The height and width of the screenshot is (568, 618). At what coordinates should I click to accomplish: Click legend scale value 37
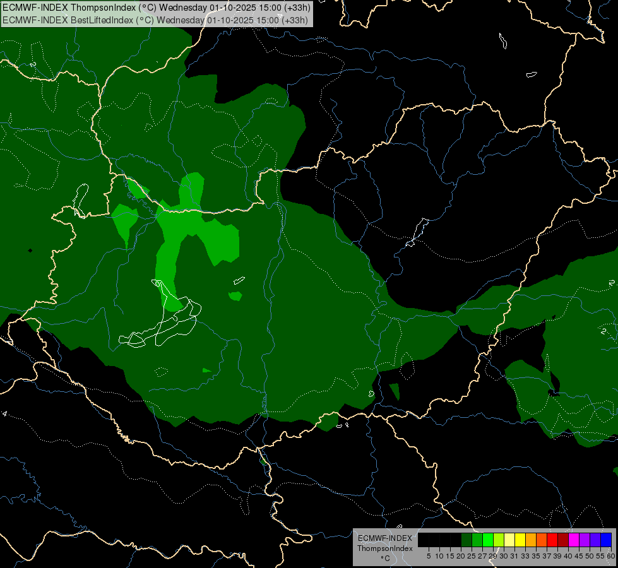(547, 556)
